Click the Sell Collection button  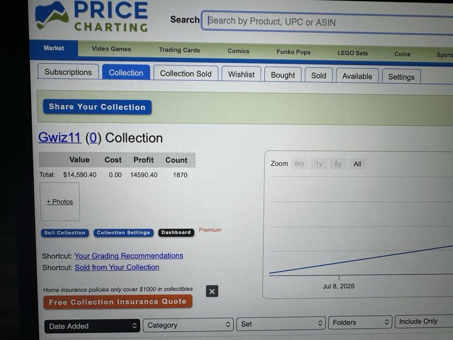pos(65,233)
